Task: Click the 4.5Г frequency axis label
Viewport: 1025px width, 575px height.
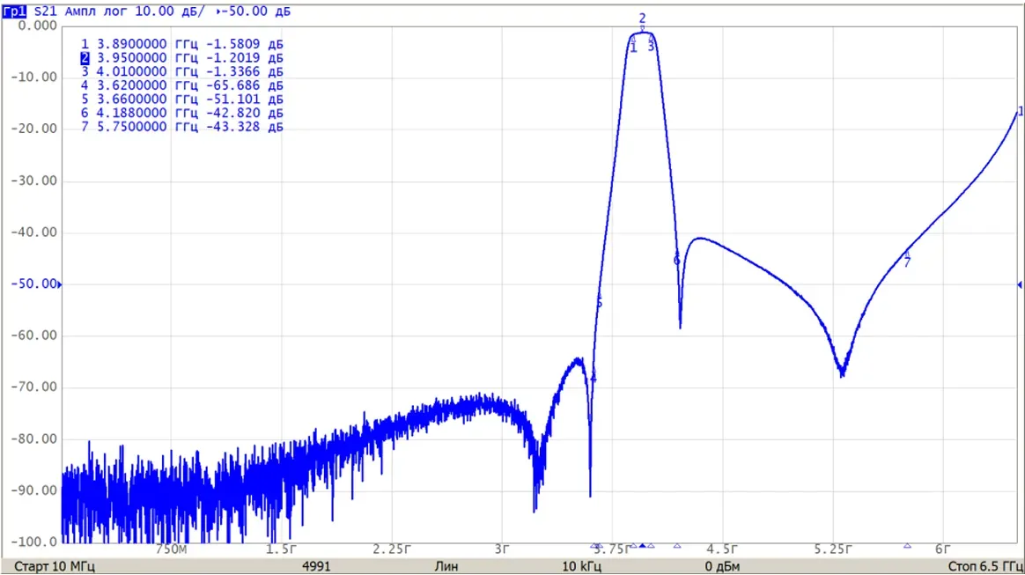Action: pos(722,549)
